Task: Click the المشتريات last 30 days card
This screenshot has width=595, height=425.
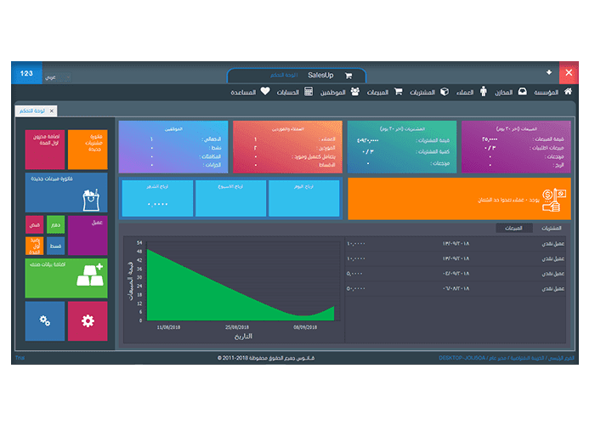Action: 402,147
